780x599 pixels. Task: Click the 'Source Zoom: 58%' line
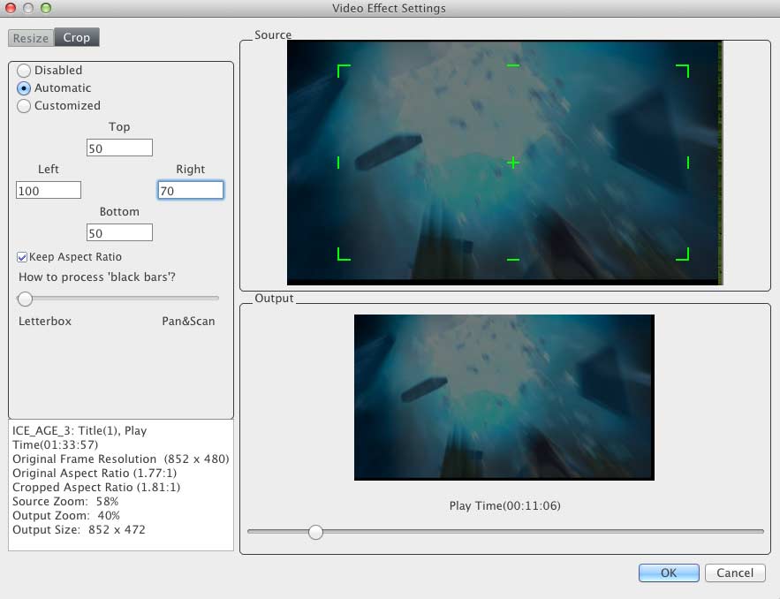pyautogui.click(x=65, y=502)
